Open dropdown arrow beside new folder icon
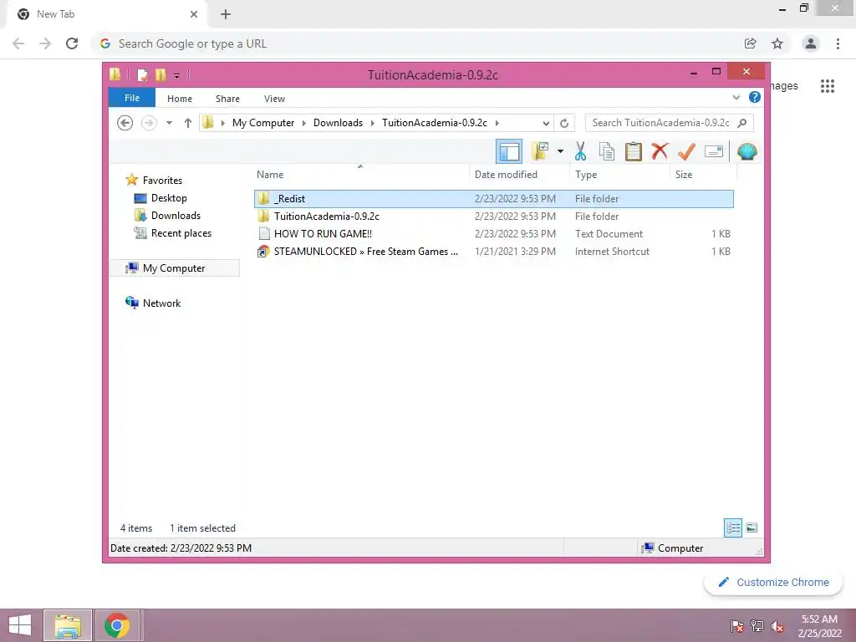The image size is (856, 642). [x=560, y=151]
